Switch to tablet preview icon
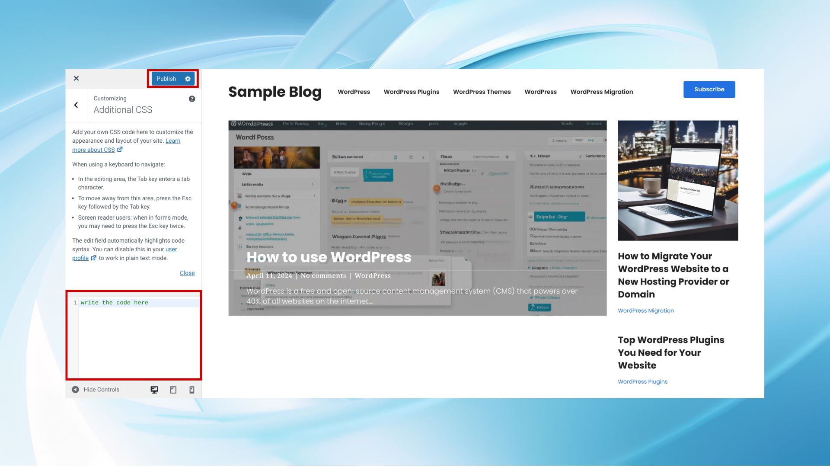This screenshot has height=467, width=830. tap(173, 390)
